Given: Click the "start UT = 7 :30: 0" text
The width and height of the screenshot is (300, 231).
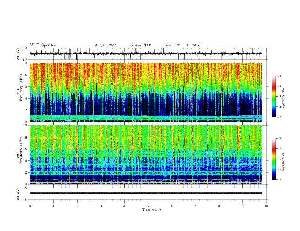Looking at the screenshot, I should (x=183, y=45).
